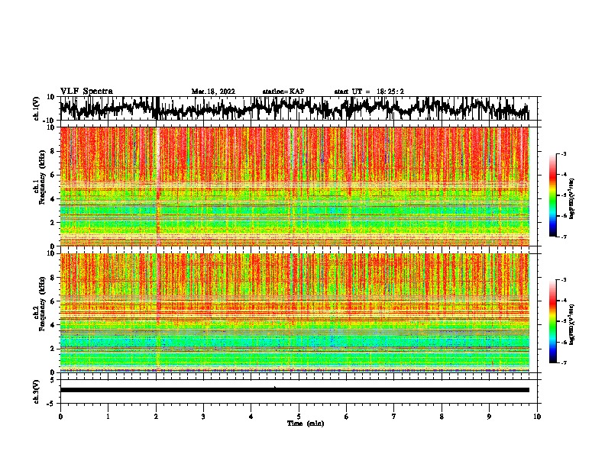This screenshot has height=467, width=605.
Task: Click time axis tick label '5'
Action: [x=299, y=417]
